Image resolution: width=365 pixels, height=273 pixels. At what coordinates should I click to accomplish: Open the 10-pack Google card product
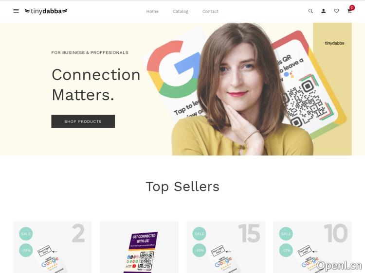pos(312,247)
